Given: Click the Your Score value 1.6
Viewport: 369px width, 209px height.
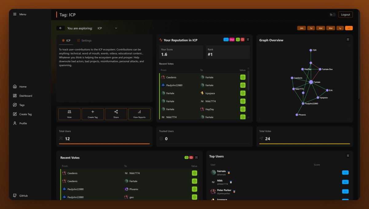Looking at the screenshot, I should click(164, 54).
